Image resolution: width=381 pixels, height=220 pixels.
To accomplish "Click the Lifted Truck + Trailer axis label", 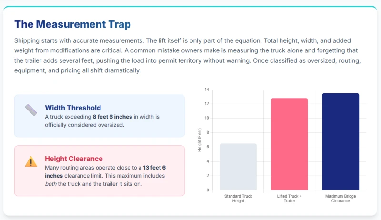I will (x=289, y=199).
